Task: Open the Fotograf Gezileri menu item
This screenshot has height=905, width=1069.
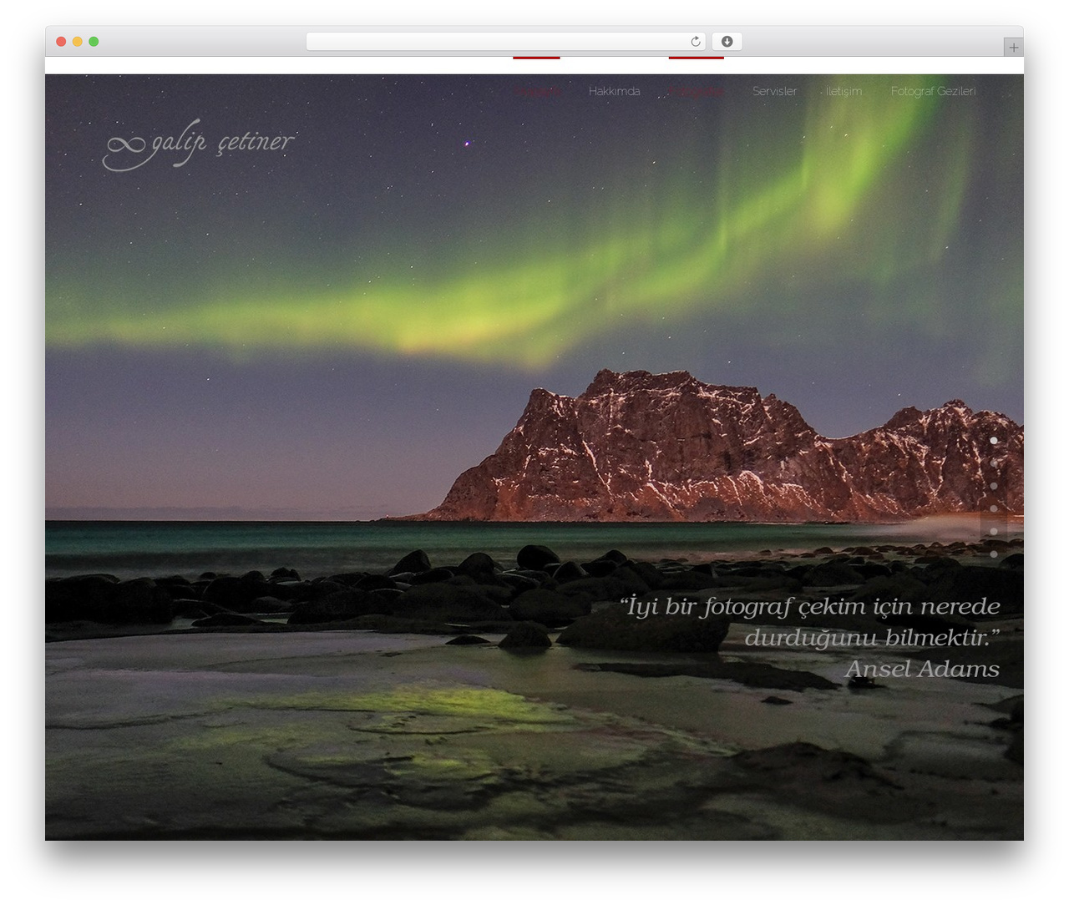Action: click(933, 91)
